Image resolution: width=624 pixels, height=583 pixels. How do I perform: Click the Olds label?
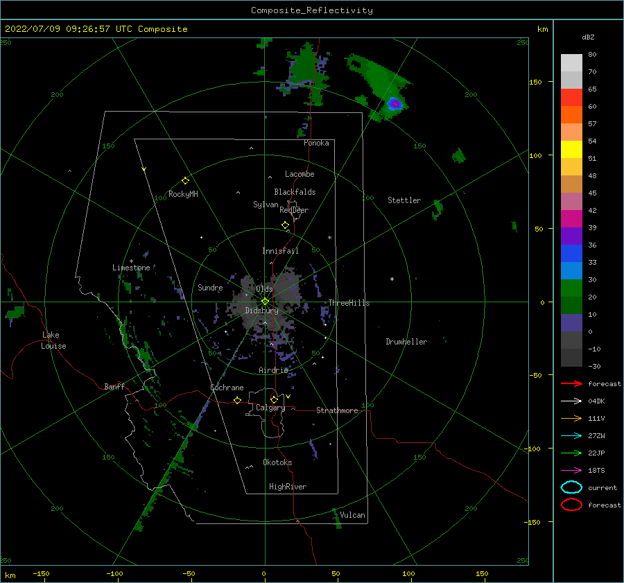point(264,289)
